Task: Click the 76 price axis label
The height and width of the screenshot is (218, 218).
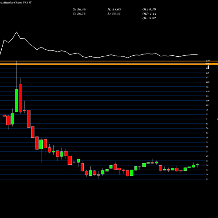Action: [207, 128]
